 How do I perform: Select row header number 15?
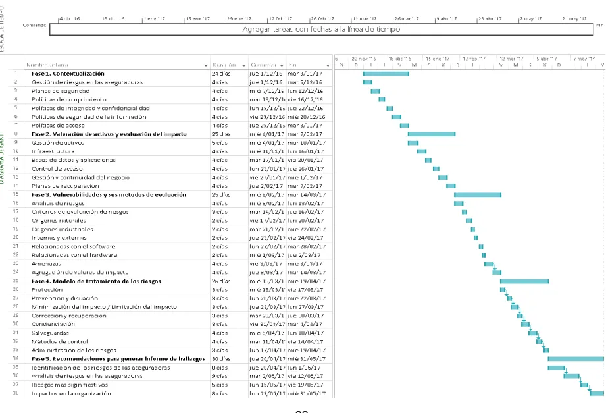(x=16, y=194)
